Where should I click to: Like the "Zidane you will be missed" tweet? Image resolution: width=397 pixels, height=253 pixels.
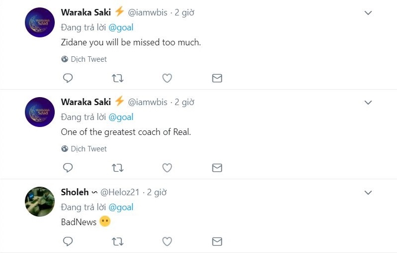tap(167, 78)
